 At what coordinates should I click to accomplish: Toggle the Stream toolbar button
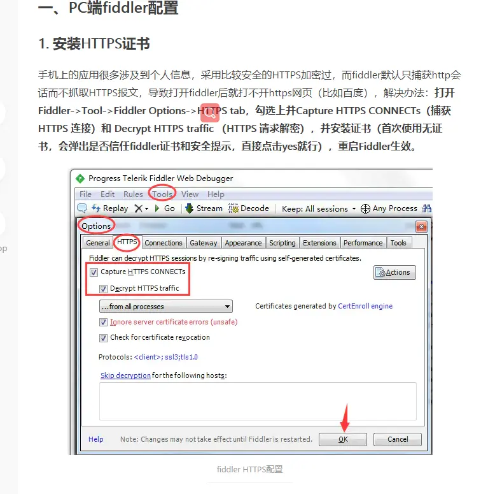204,208
